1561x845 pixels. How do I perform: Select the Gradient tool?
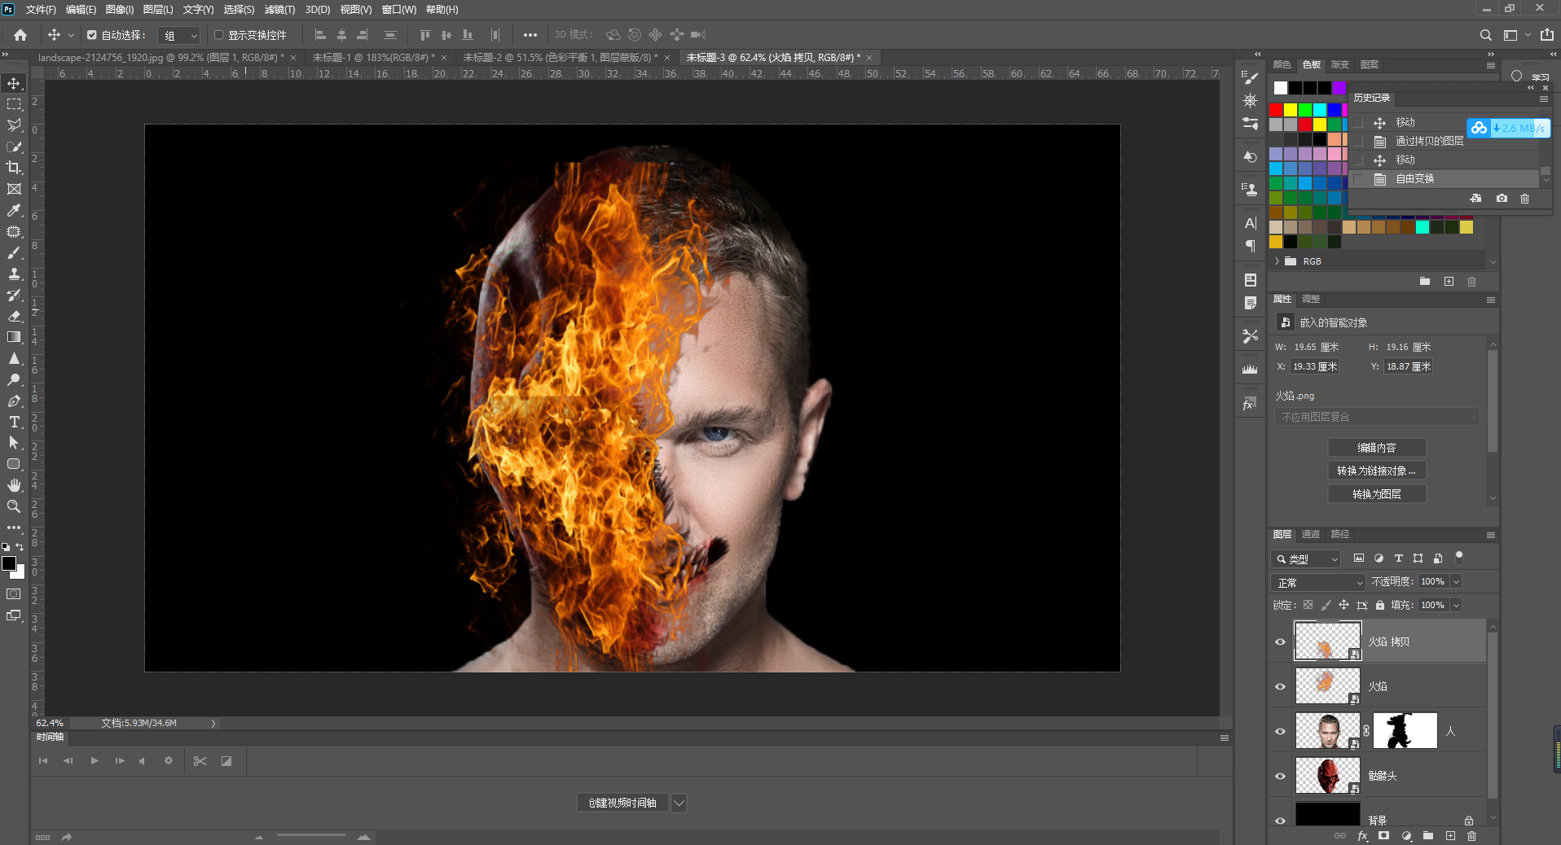pos(14,337)
